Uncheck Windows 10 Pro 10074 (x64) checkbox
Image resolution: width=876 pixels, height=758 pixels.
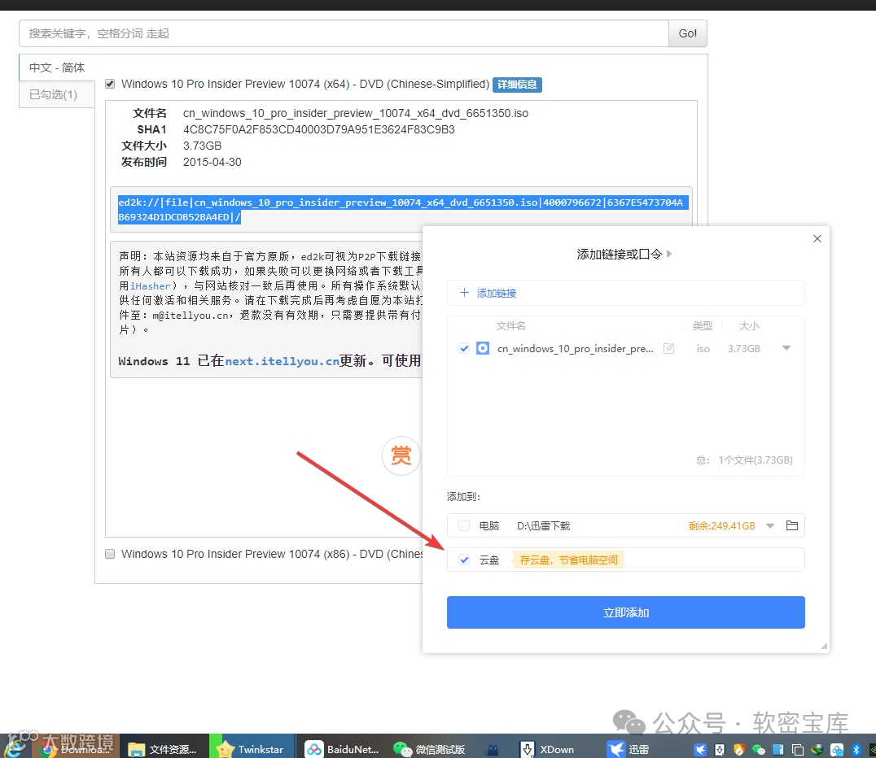[110, 84]
